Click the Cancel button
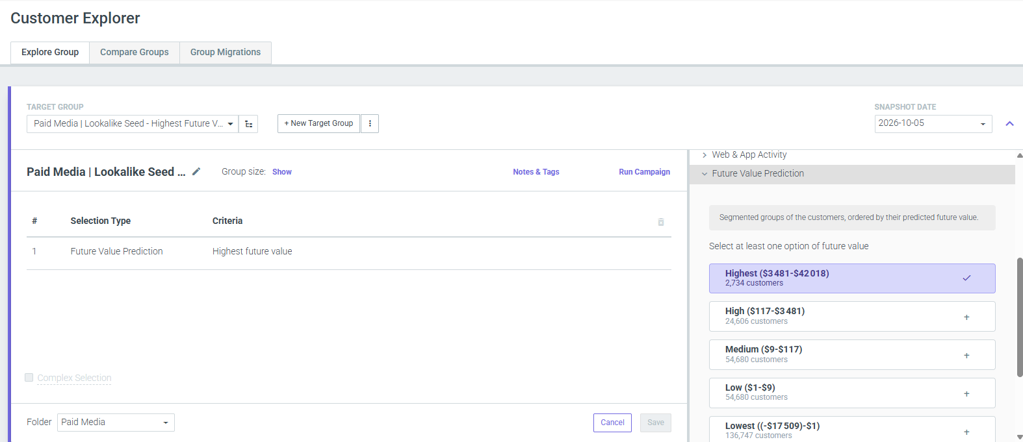 point(612,423)
